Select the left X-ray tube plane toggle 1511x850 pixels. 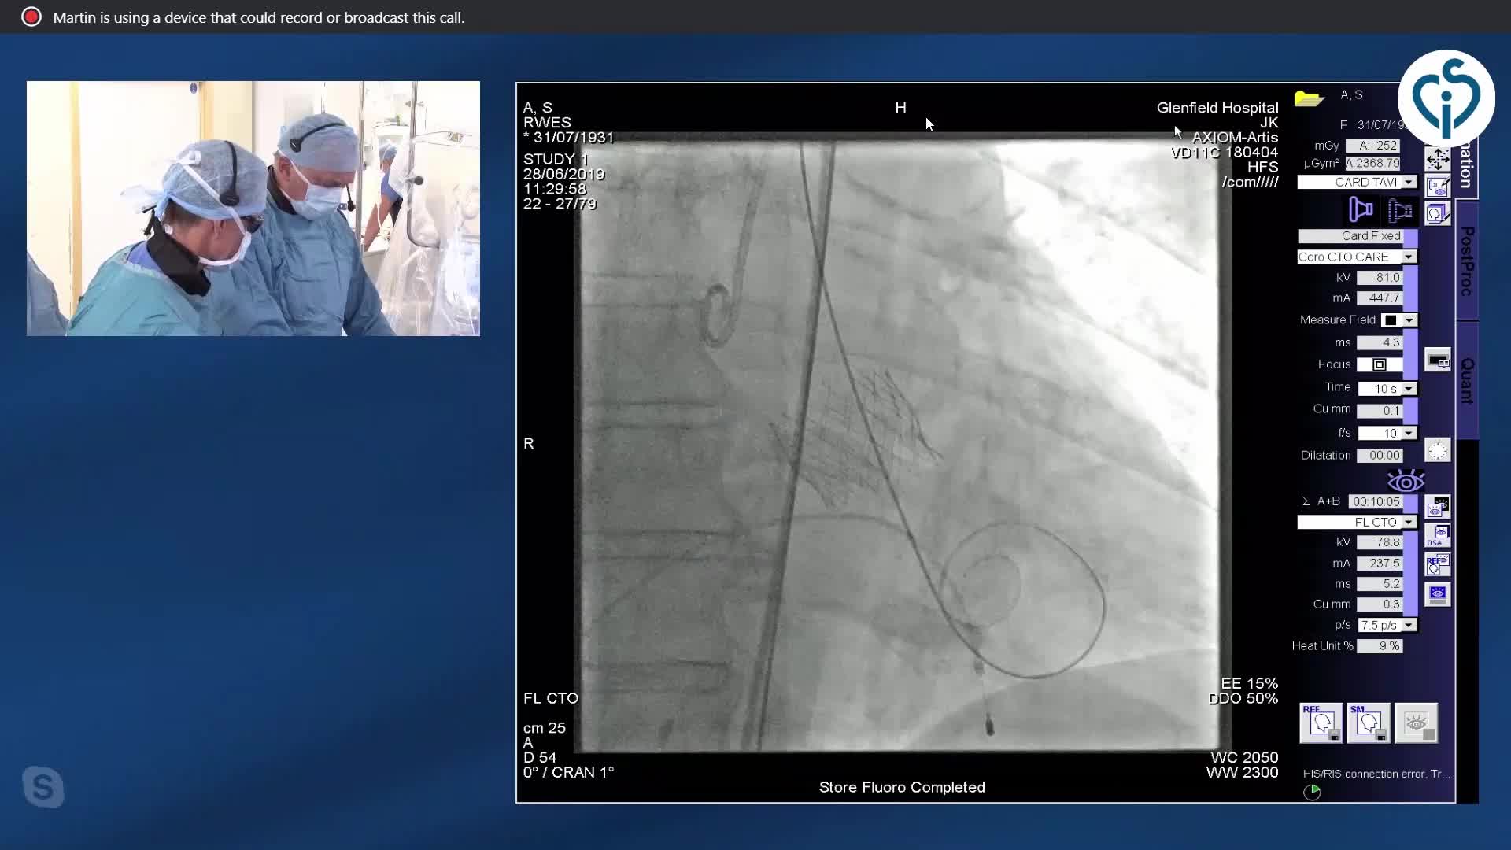1361,210
